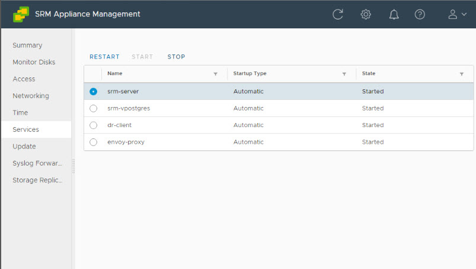The image size is (476, 269).
Task: Click the Name column header
Action: pyautogui.click(x=115, y=74)
